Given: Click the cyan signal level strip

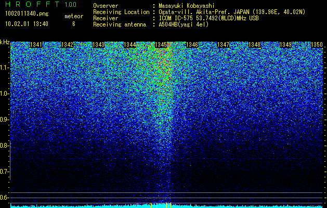Looking at the screenshot, I should coord(167,206).
